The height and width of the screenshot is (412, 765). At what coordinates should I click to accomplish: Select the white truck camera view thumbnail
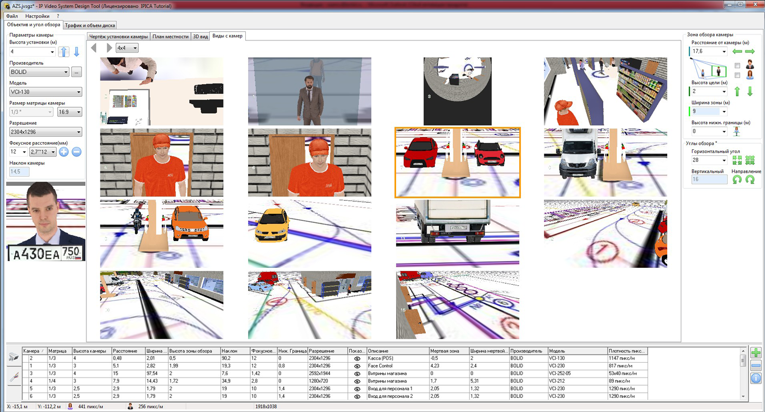[605, 162]
